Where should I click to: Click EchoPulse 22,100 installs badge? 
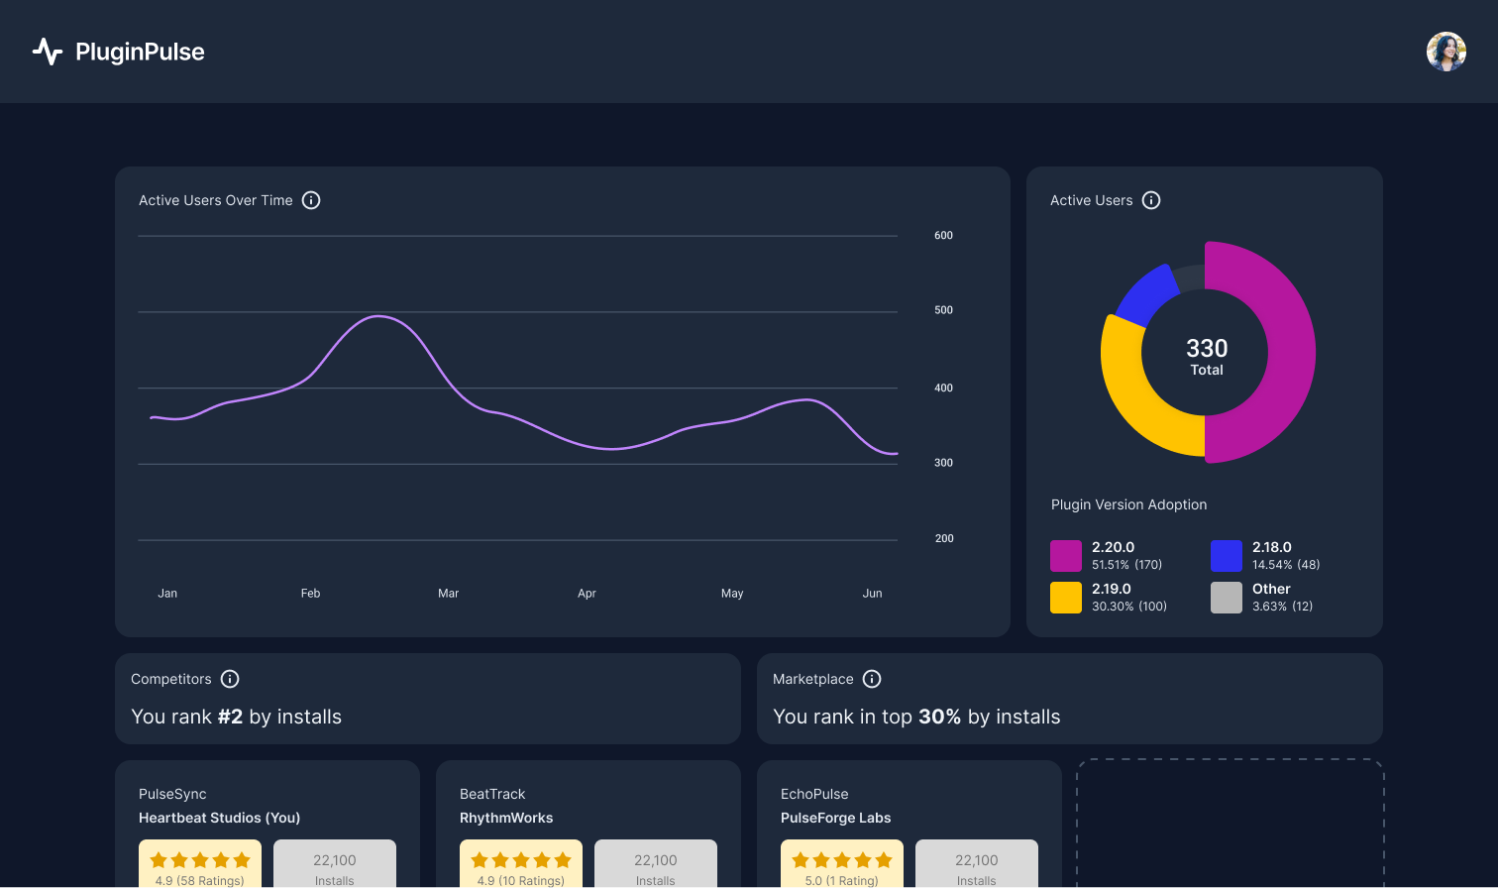point(977,864)
